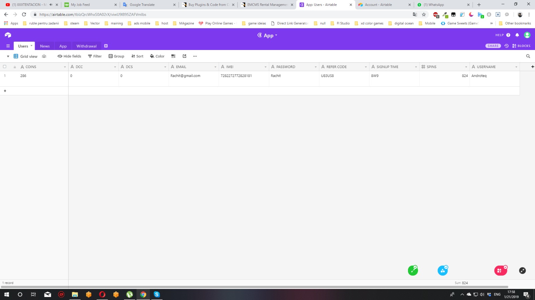535x300 pixels.
Task: Open the record Color options
Action: pos(157,56)
